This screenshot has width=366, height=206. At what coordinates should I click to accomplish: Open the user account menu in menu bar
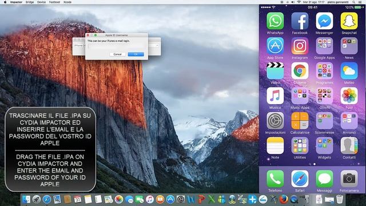[x=338, y=2]
